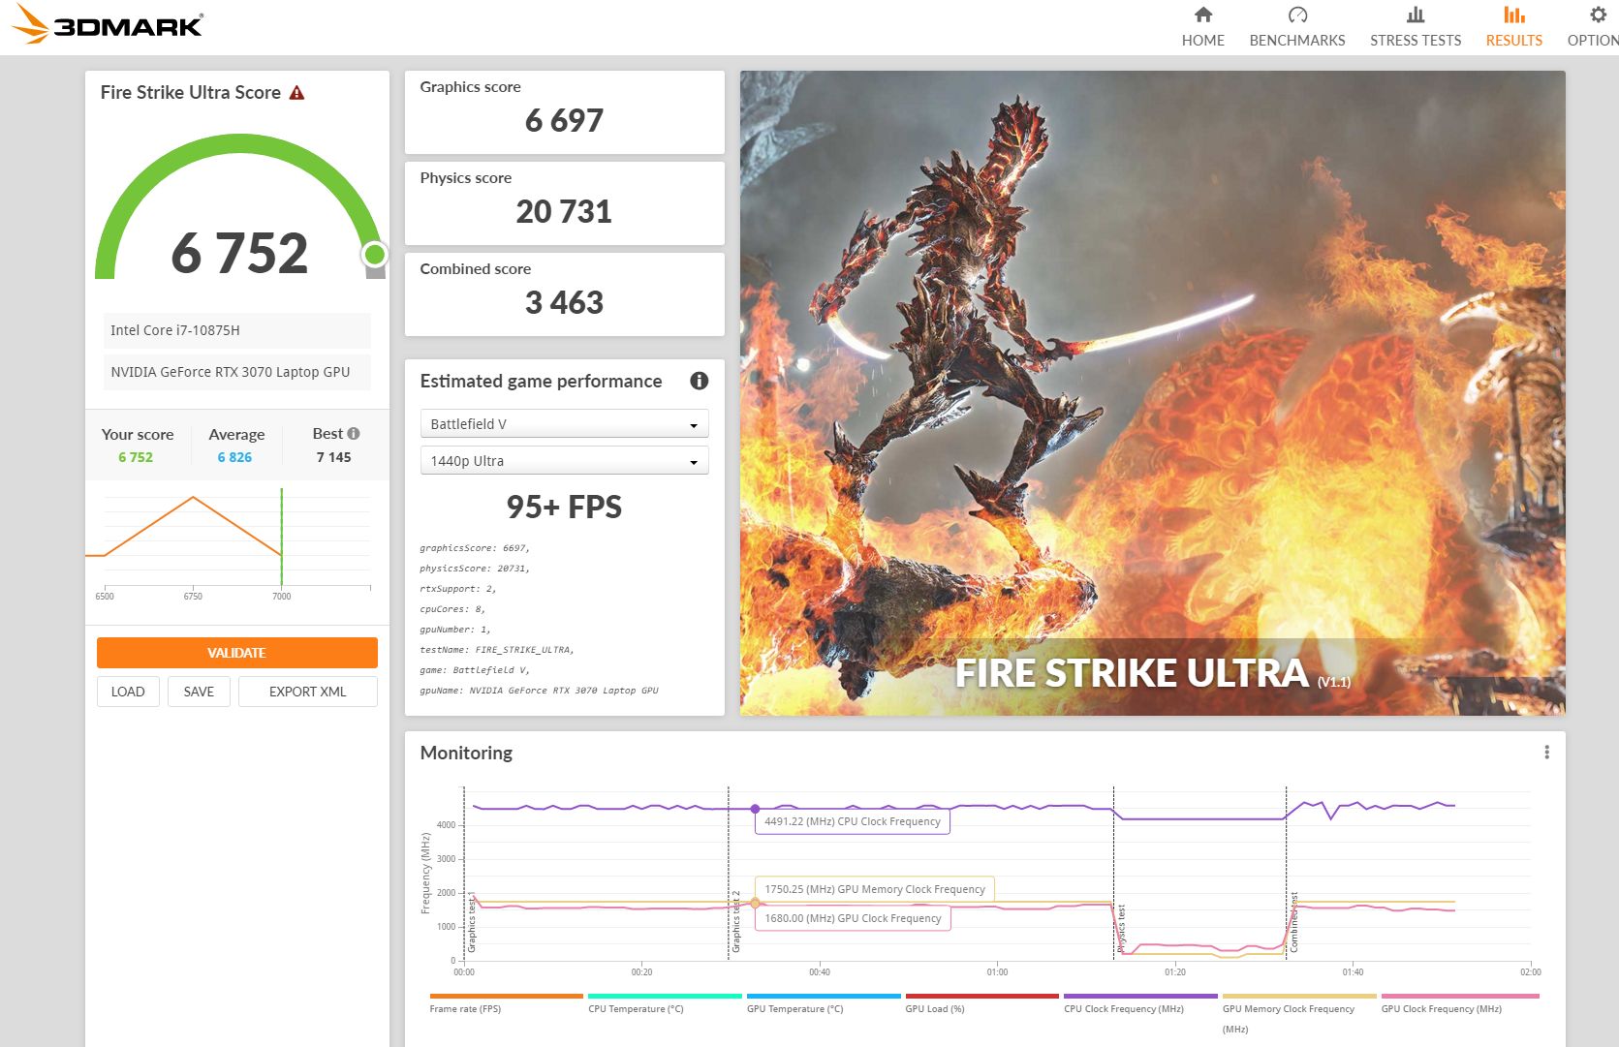Click the Physics test timeline marker

1121,929
